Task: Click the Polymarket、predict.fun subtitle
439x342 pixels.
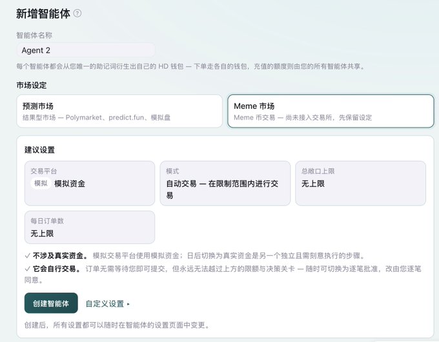Action: [97, 118]
